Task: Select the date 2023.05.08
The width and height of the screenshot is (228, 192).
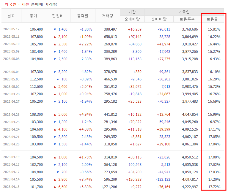Action: coord(11,59)
